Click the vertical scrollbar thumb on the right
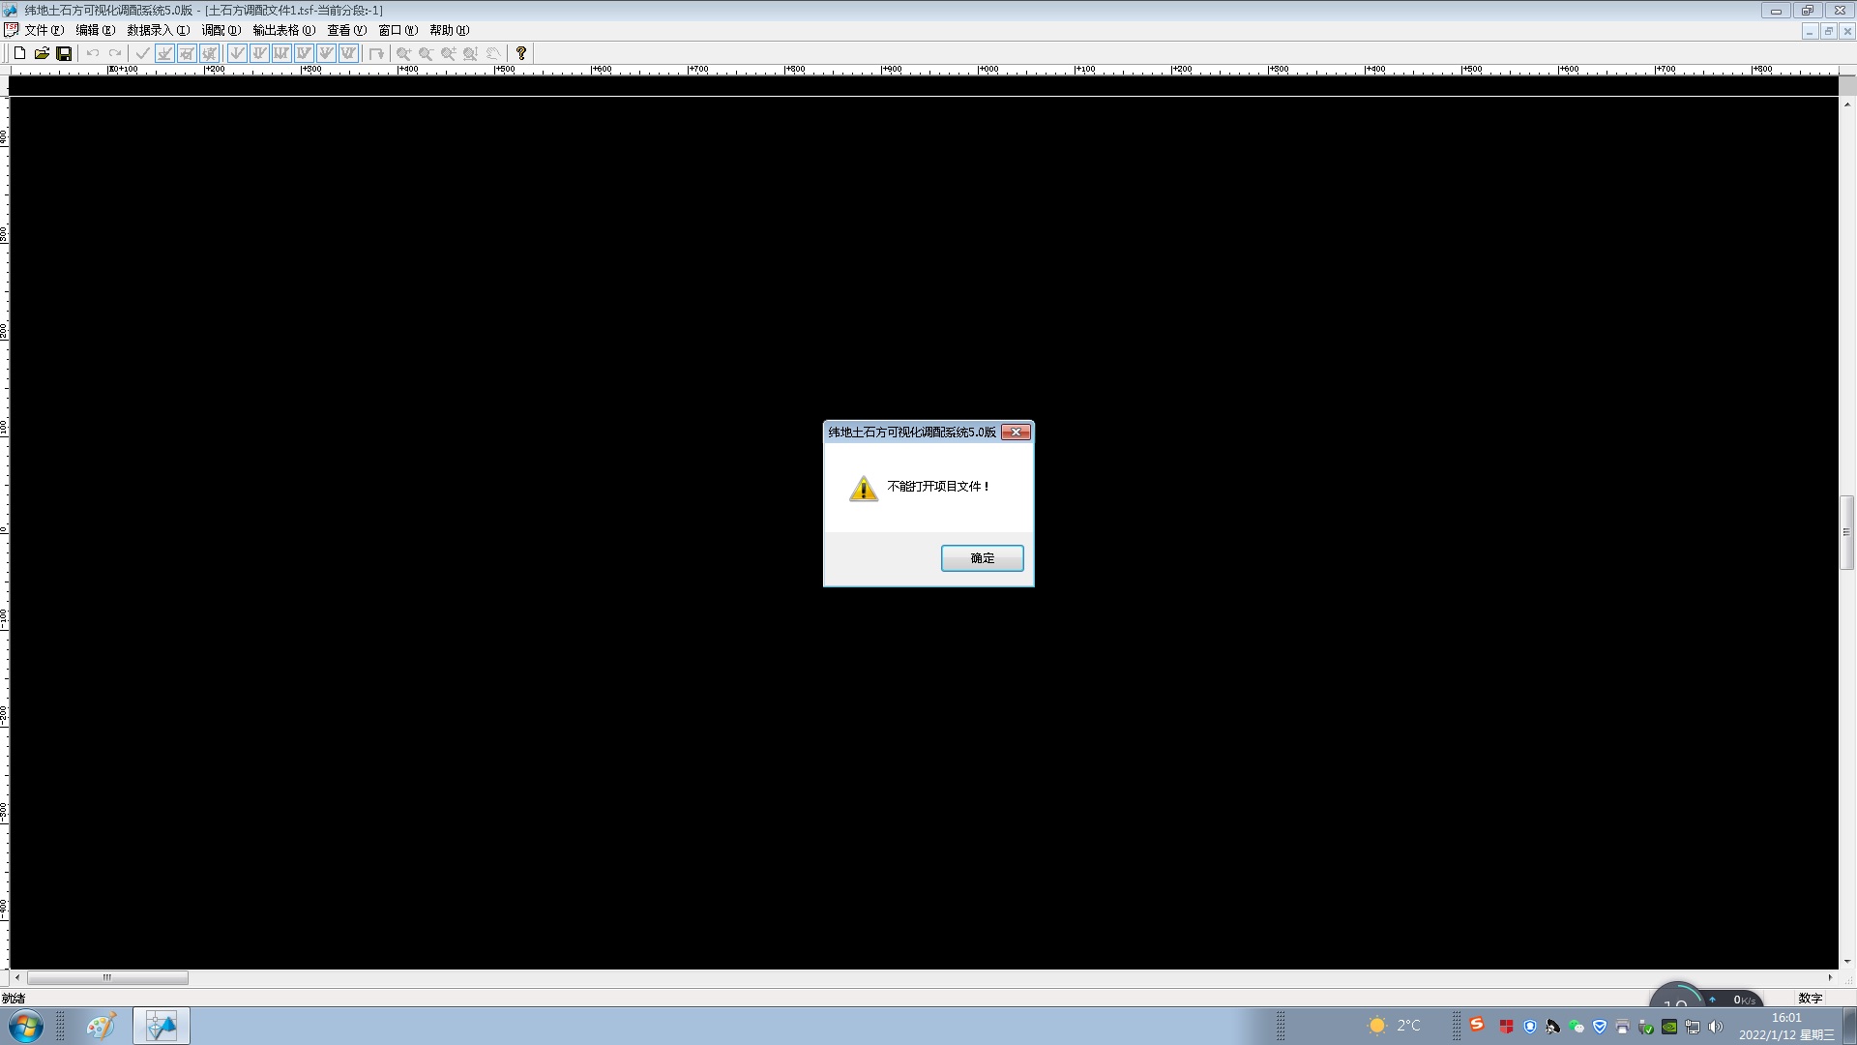Viewport: 1857px width, 1045px height. (1846, 532)
